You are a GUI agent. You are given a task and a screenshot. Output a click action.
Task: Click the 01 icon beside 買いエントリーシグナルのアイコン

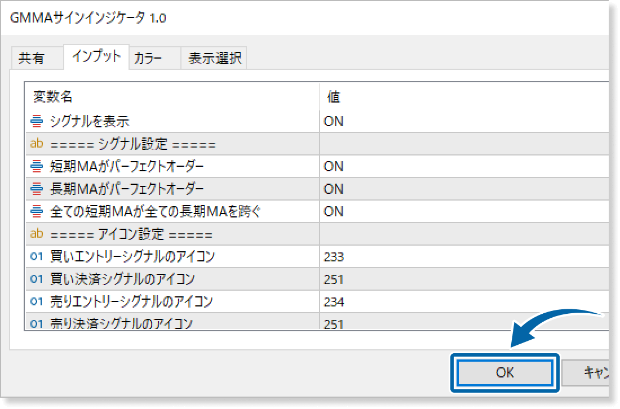click(x=37, y=256)
